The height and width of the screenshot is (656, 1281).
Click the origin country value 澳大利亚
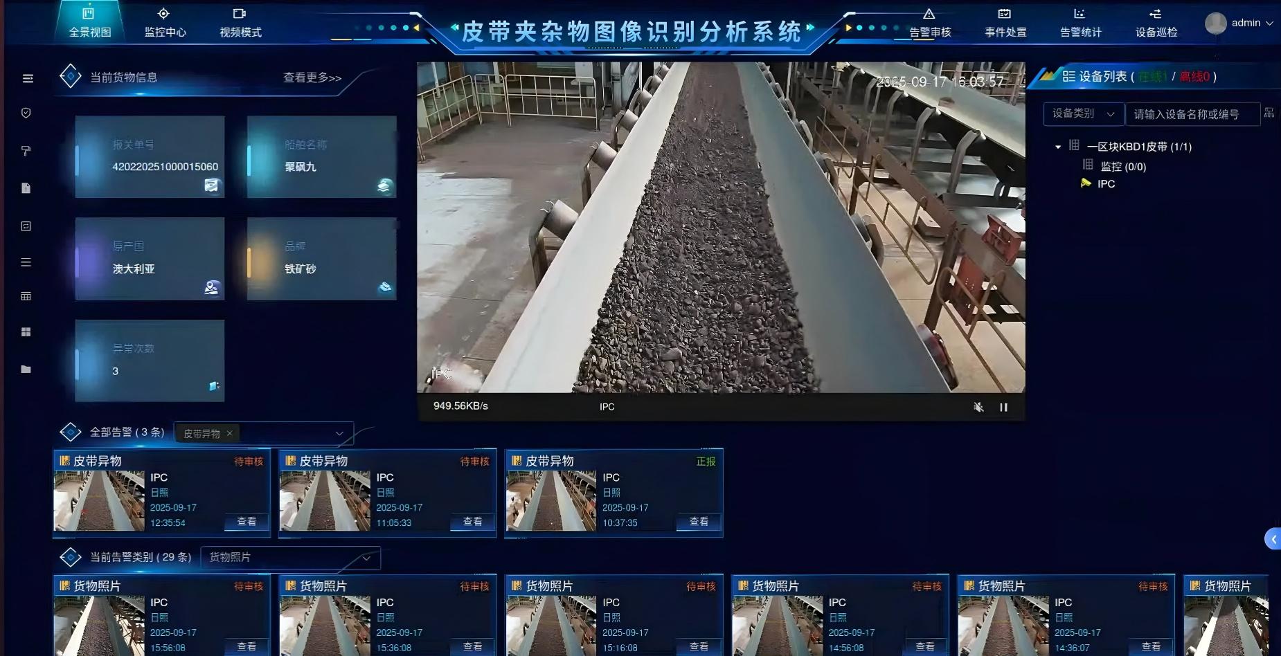tap(134, 269)
